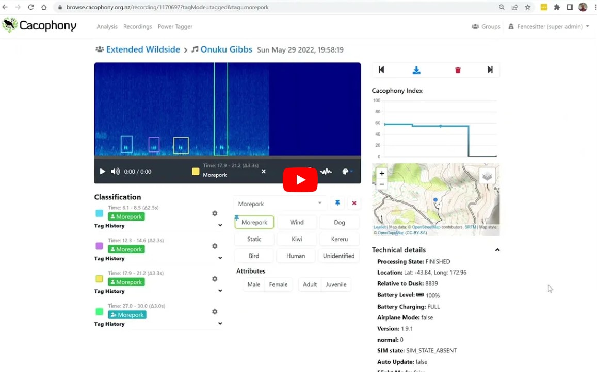Open the Groups page
597x372 pixels.
pyautogui.click(x=486, y=26)
